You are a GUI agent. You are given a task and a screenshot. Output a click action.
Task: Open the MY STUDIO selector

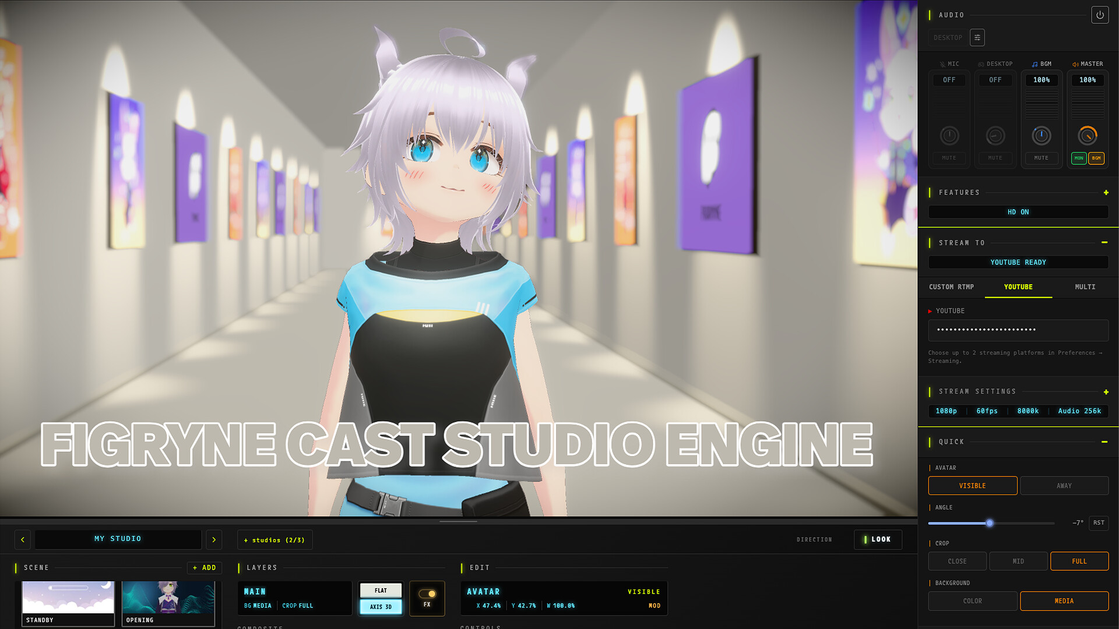coord(118,539)
